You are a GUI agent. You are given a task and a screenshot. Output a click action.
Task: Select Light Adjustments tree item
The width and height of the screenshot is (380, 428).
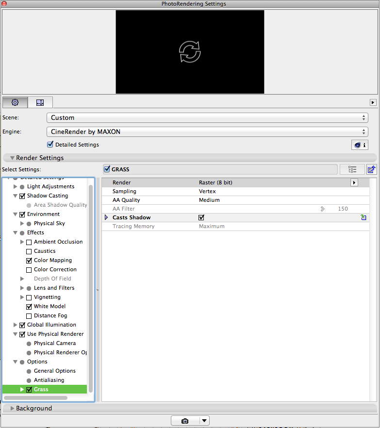(x=51, y=186)
